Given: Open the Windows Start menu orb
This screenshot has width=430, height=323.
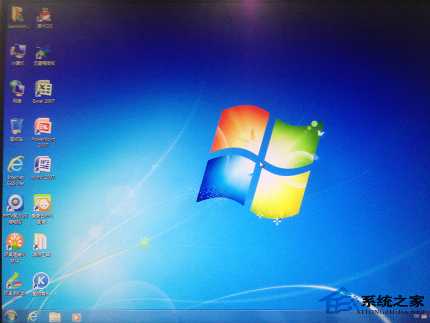Looking at the screenshot, I should [10, 317].
